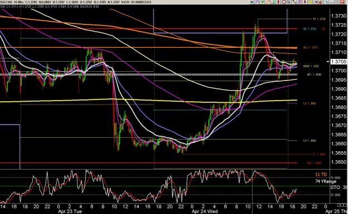The image size is (348, 214).
Task: Click the L3 1.3682 pivot level label
Action: click(x=310, y=103)
